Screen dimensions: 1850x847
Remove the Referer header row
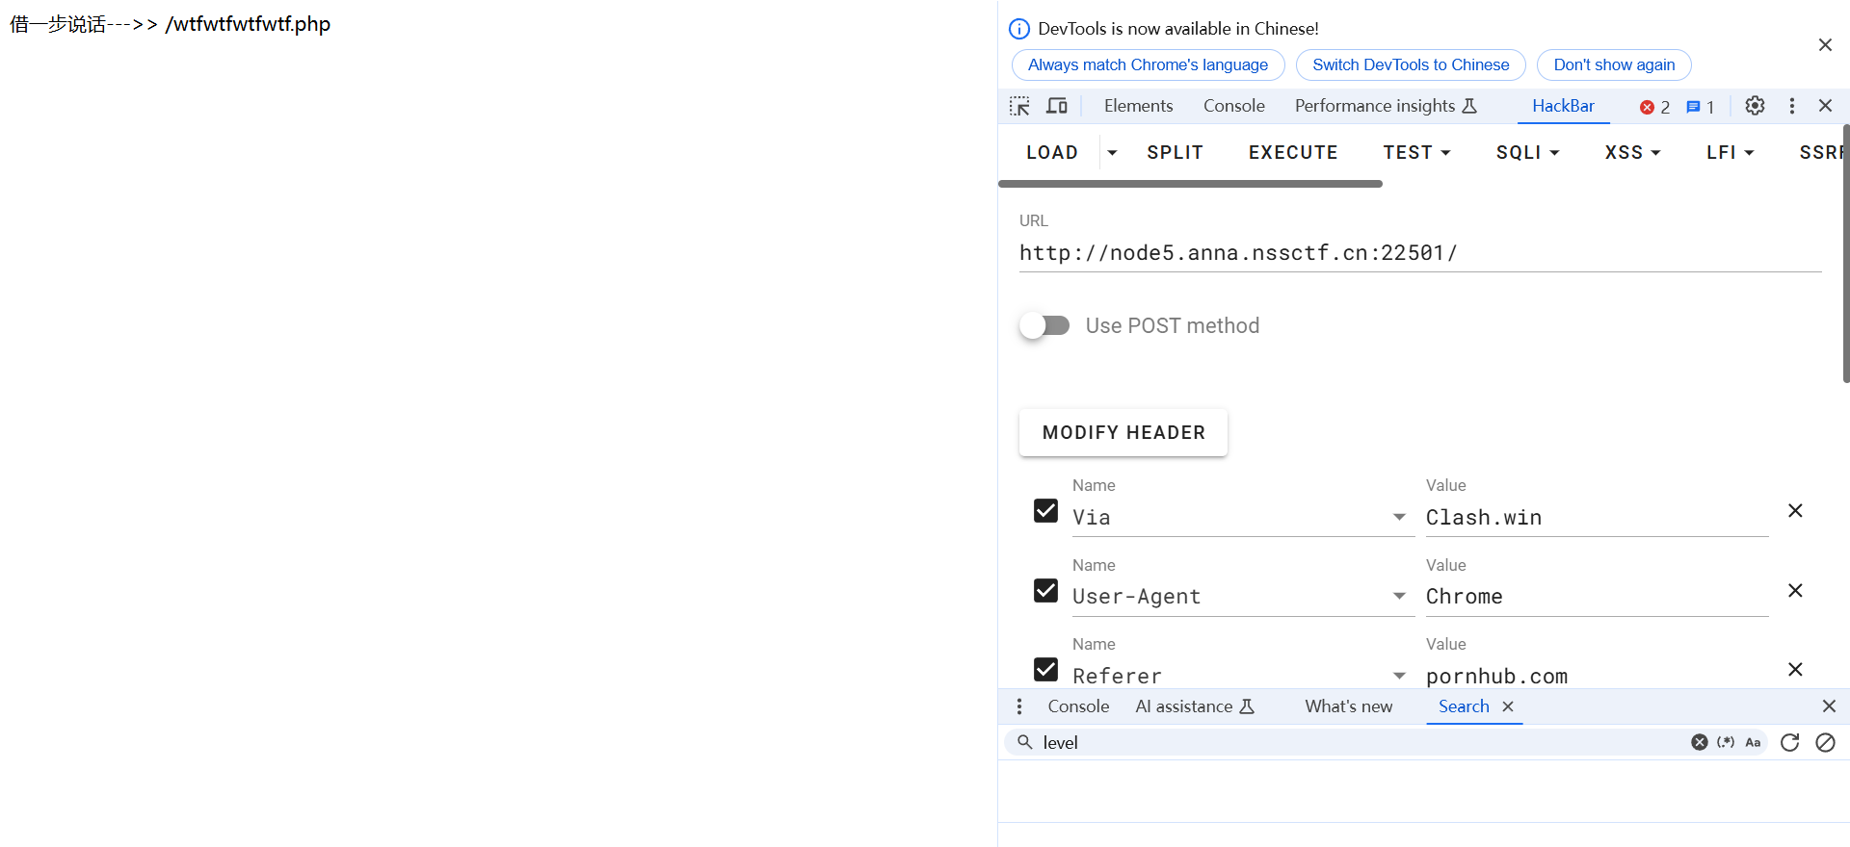[1795, 669]
